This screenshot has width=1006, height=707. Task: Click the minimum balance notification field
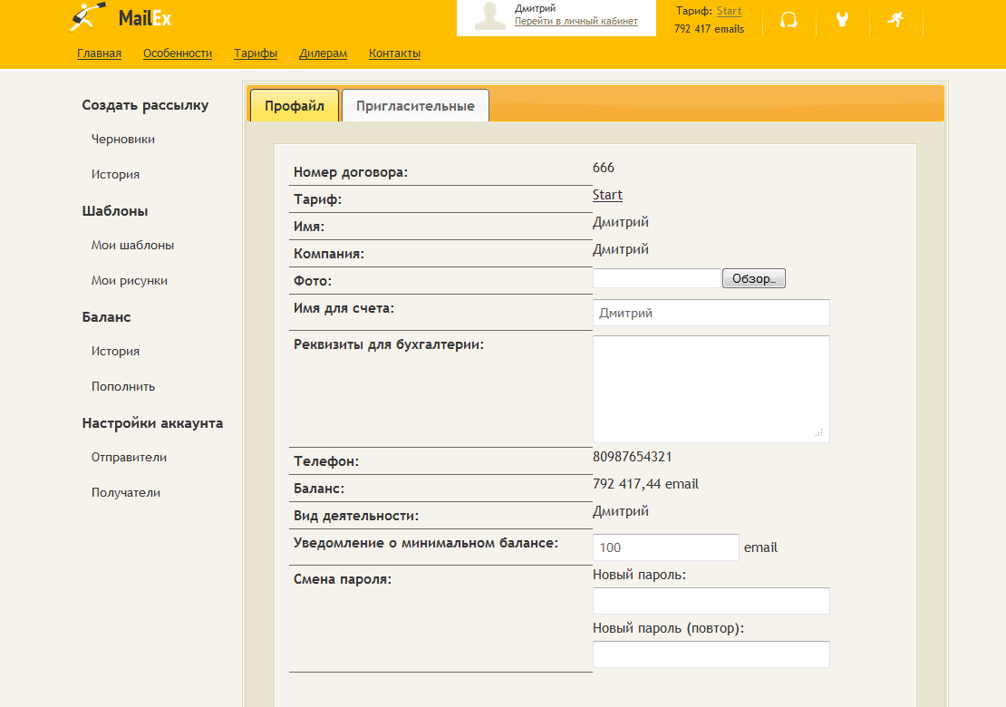coord(665,547)
